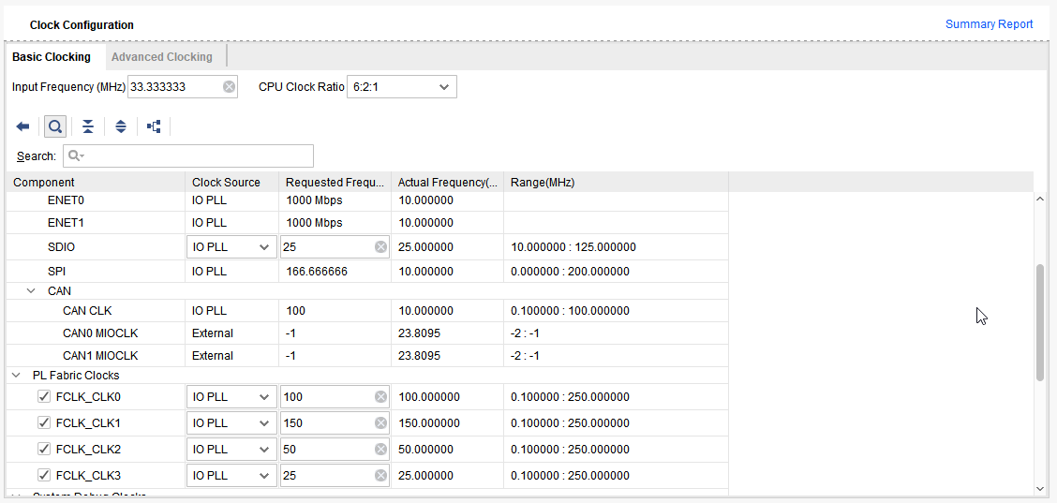Clear the SDIO requested frequency value
1057x503 pixels.
[380, 247]
